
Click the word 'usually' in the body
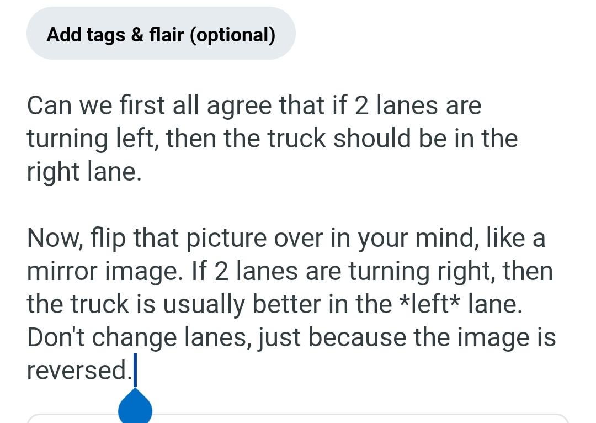click(x=204, y=305)
